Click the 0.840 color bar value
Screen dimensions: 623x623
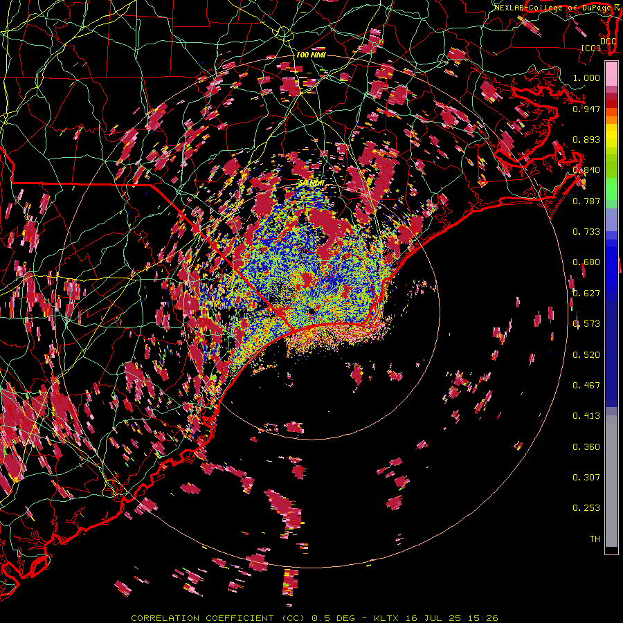tap(586, 170)
